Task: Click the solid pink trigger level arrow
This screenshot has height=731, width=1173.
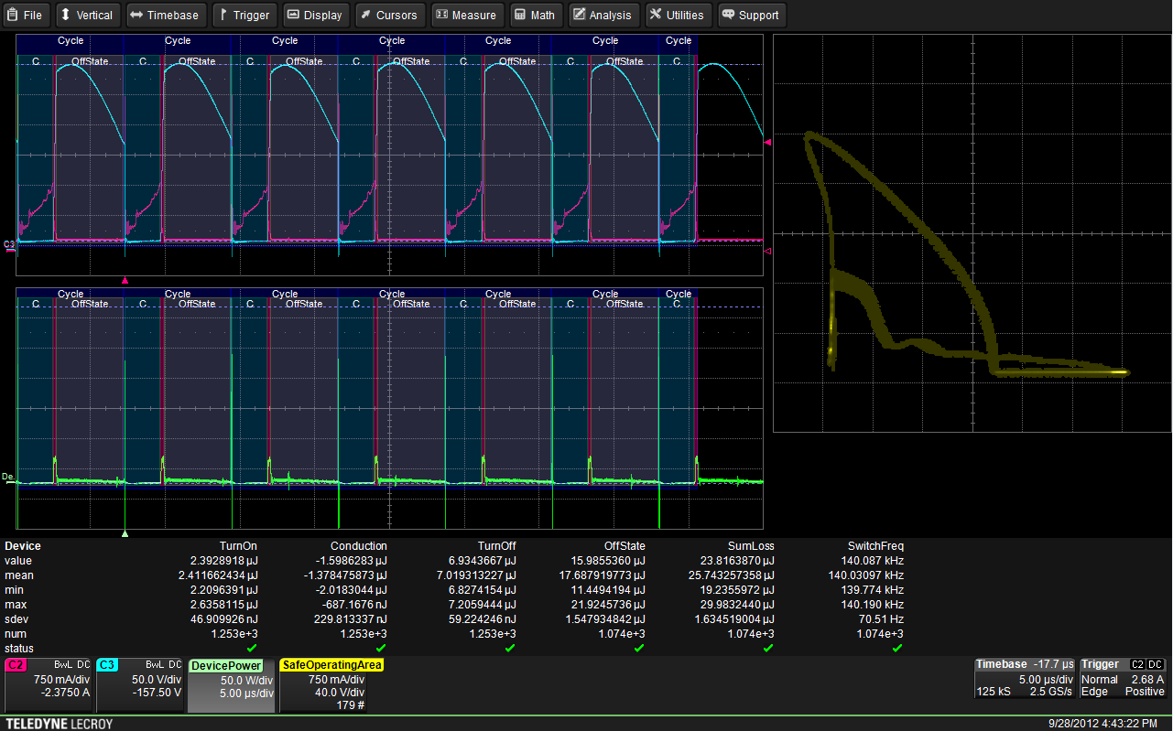Action: pyautogui.click(x=768, y=143)
